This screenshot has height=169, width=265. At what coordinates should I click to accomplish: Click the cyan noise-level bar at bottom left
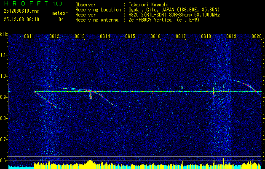coord(21,167)
